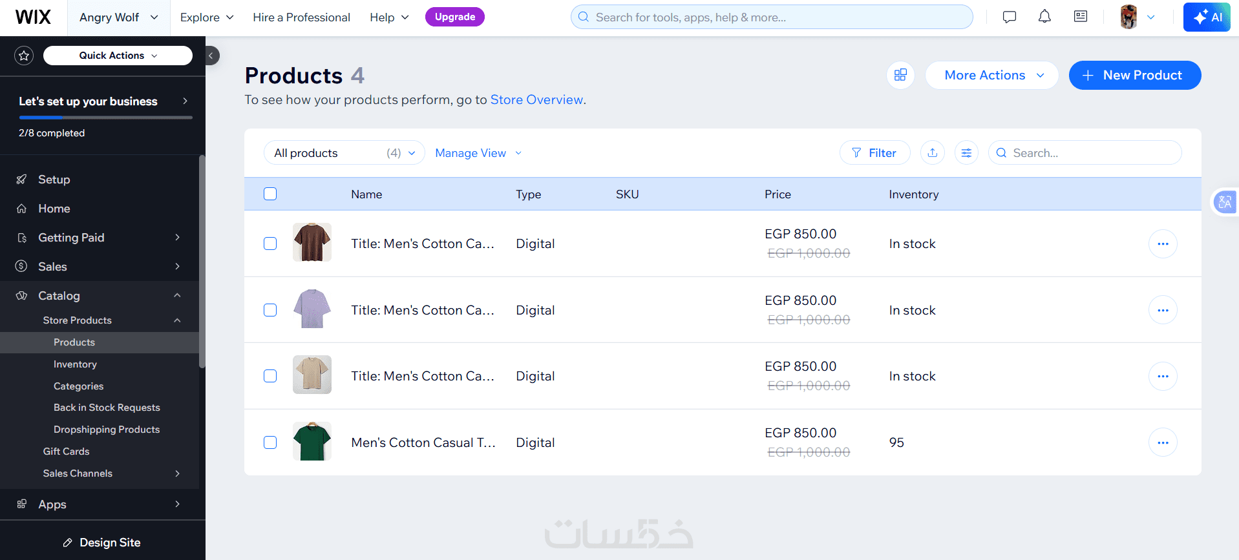1239x560 pixels.
Task: Check the green T-shirt product checkbox
Action: coord(270,442)
